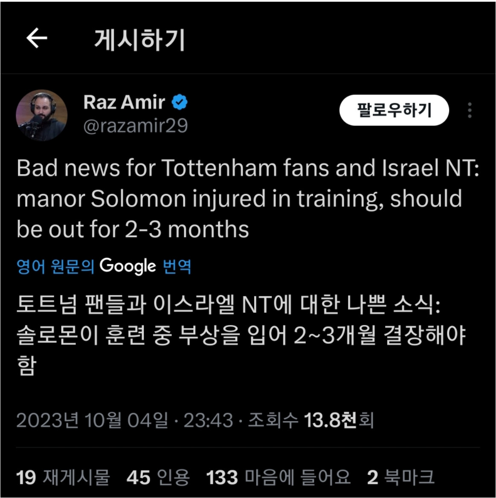The image size is (496, 498).
Task: Click the Korean translated tweet text
Action: [241, 335]
